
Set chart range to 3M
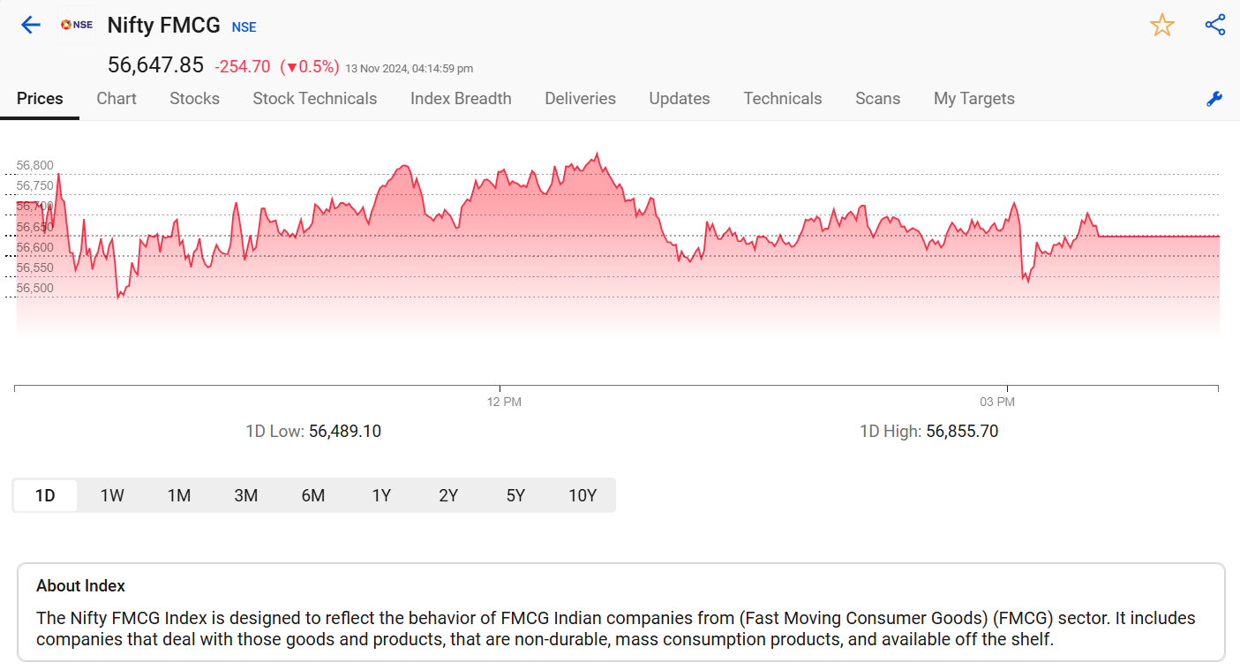click(x=246, y=495)
